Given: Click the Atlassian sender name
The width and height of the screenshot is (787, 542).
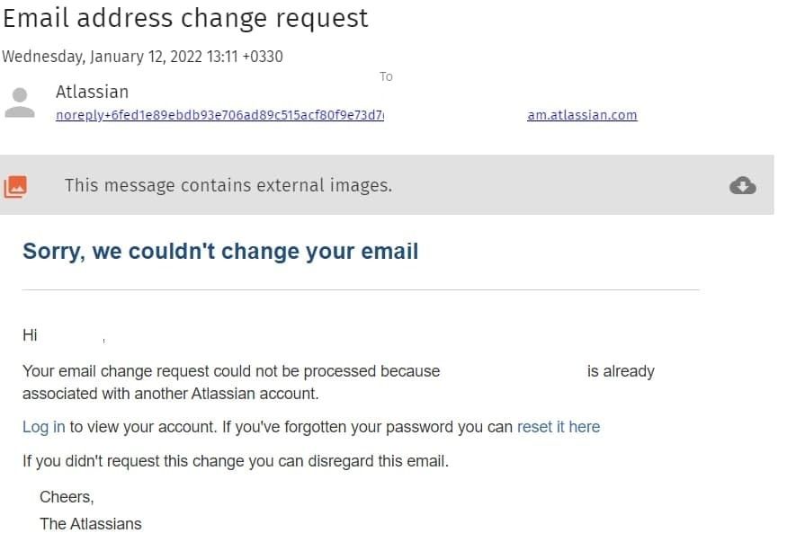Looking at the screenshot, I should click(x=93, y=92).
